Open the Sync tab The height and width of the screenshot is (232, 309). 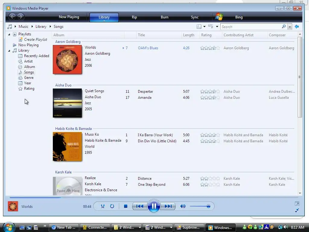195,17
